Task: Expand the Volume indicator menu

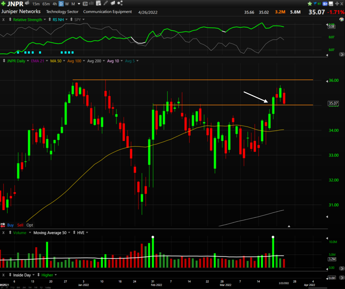Action: [30, 233]
